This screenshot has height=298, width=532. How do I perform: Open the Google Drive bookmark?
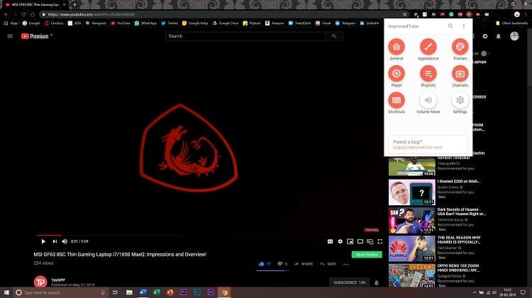pos(226,23)
